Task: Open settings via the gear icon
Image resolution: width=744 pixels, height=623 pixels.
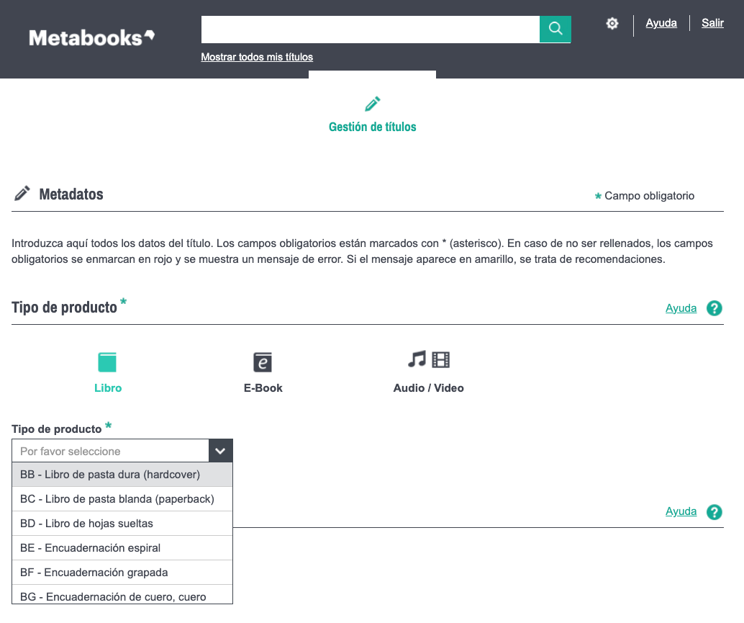Action: tap(612, 24)
